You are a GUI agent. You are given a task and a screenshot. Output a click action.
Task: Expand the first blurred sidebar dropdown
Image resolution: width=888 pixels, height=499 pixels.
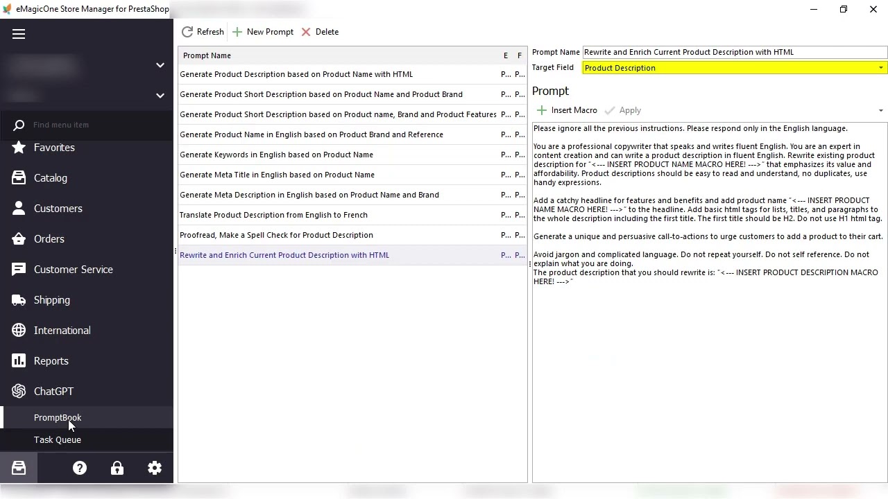click(160, 65)
